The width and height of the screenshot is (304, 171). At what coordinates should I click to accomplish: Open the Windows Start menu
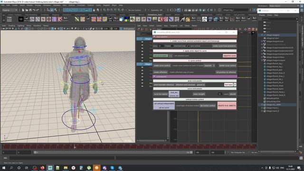[x=4, y=168]
